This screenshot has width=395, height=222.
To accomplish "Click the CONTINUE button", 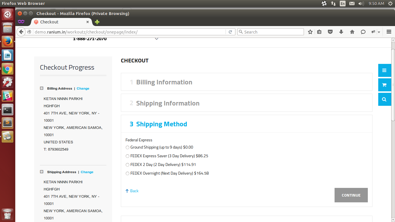I will coord(351,195).
